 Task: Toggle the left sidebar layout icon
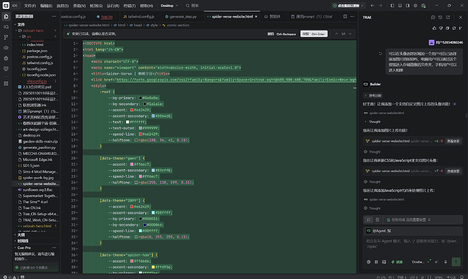(x=392, y=5)
